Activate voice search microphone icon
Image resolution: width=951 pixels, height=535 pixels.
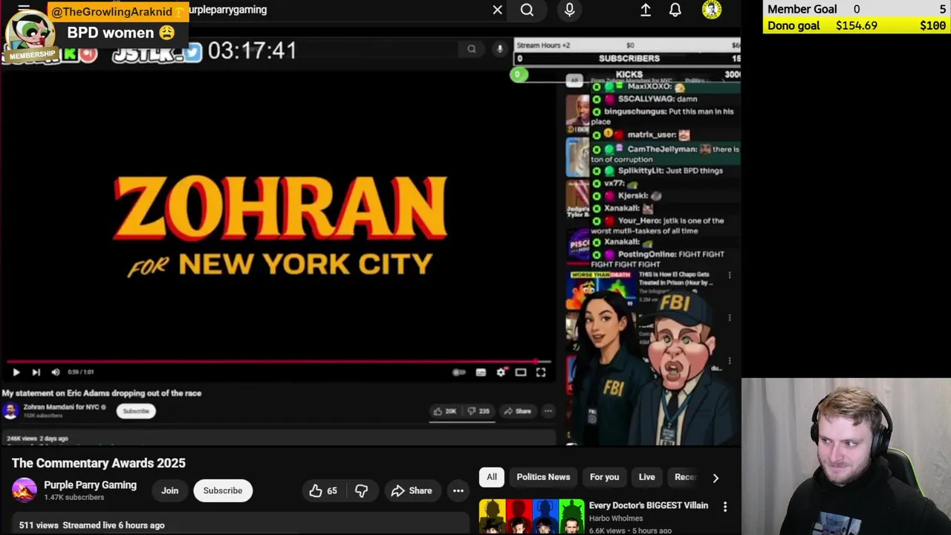tap(570, 10)
